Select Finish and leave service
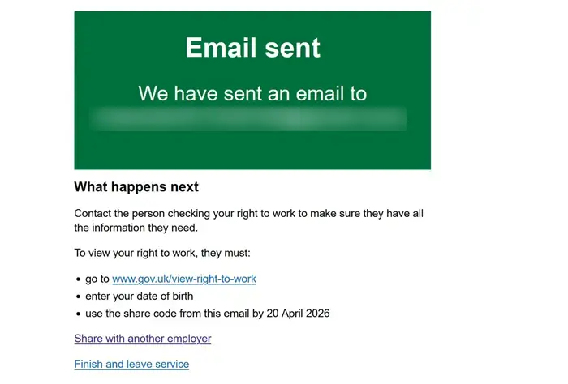Viewport: 568px width, 384px height. point(131,365)
